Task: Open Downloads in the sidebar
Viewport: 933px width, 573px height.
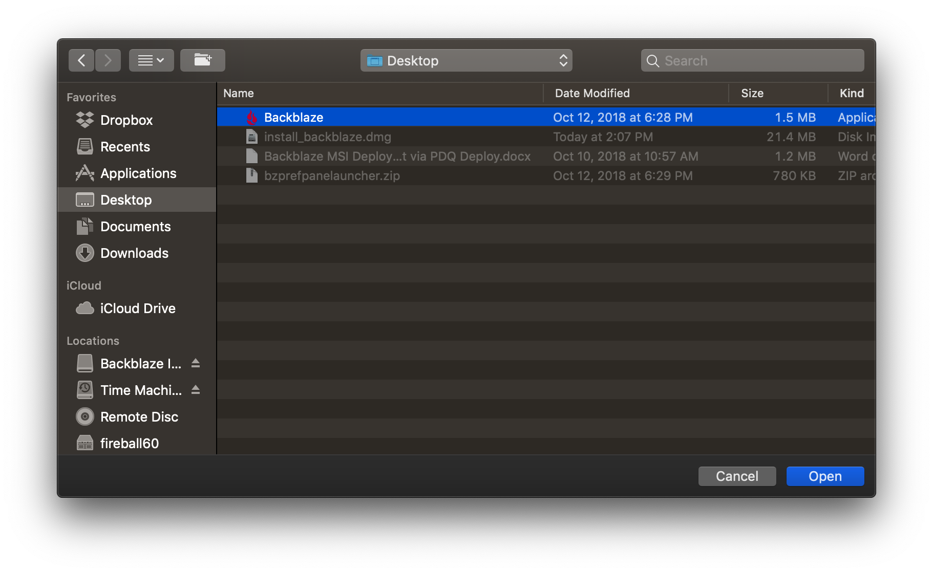Action: click(137, 253)
